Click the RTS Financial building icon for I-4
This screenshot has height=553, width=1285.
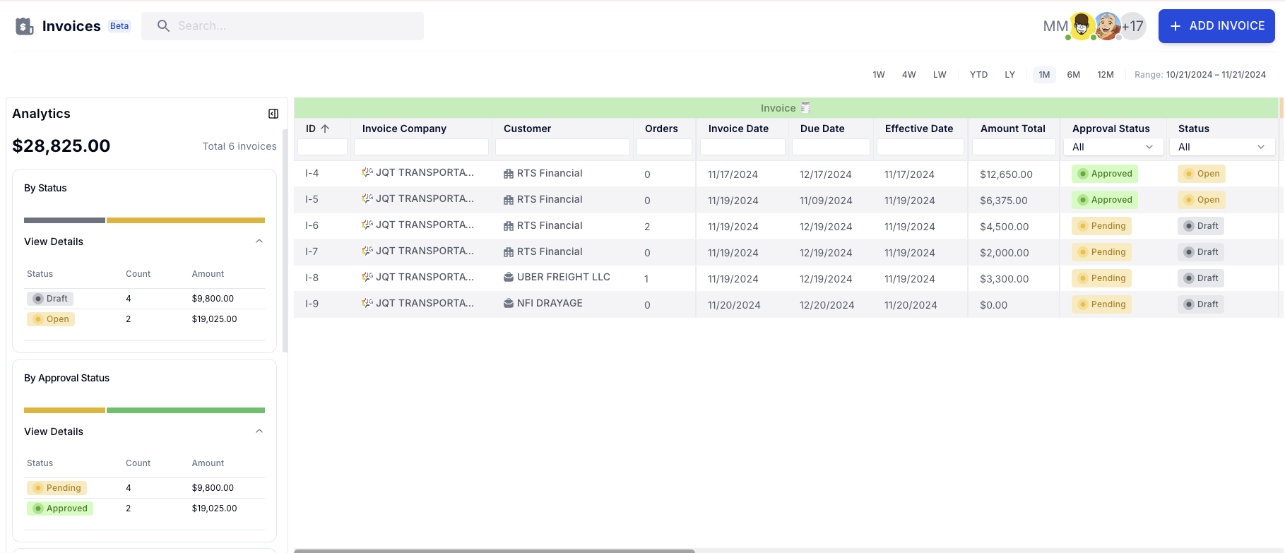[508, 174]
